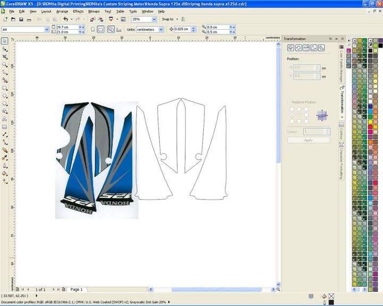Viewport: 383px width, 306px height.
Task: Choose the Rotate icon in Transformation docker
Action: 298,48
